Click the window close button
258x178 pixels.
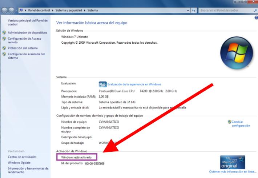pyautogui.click(x=254, y=1)
